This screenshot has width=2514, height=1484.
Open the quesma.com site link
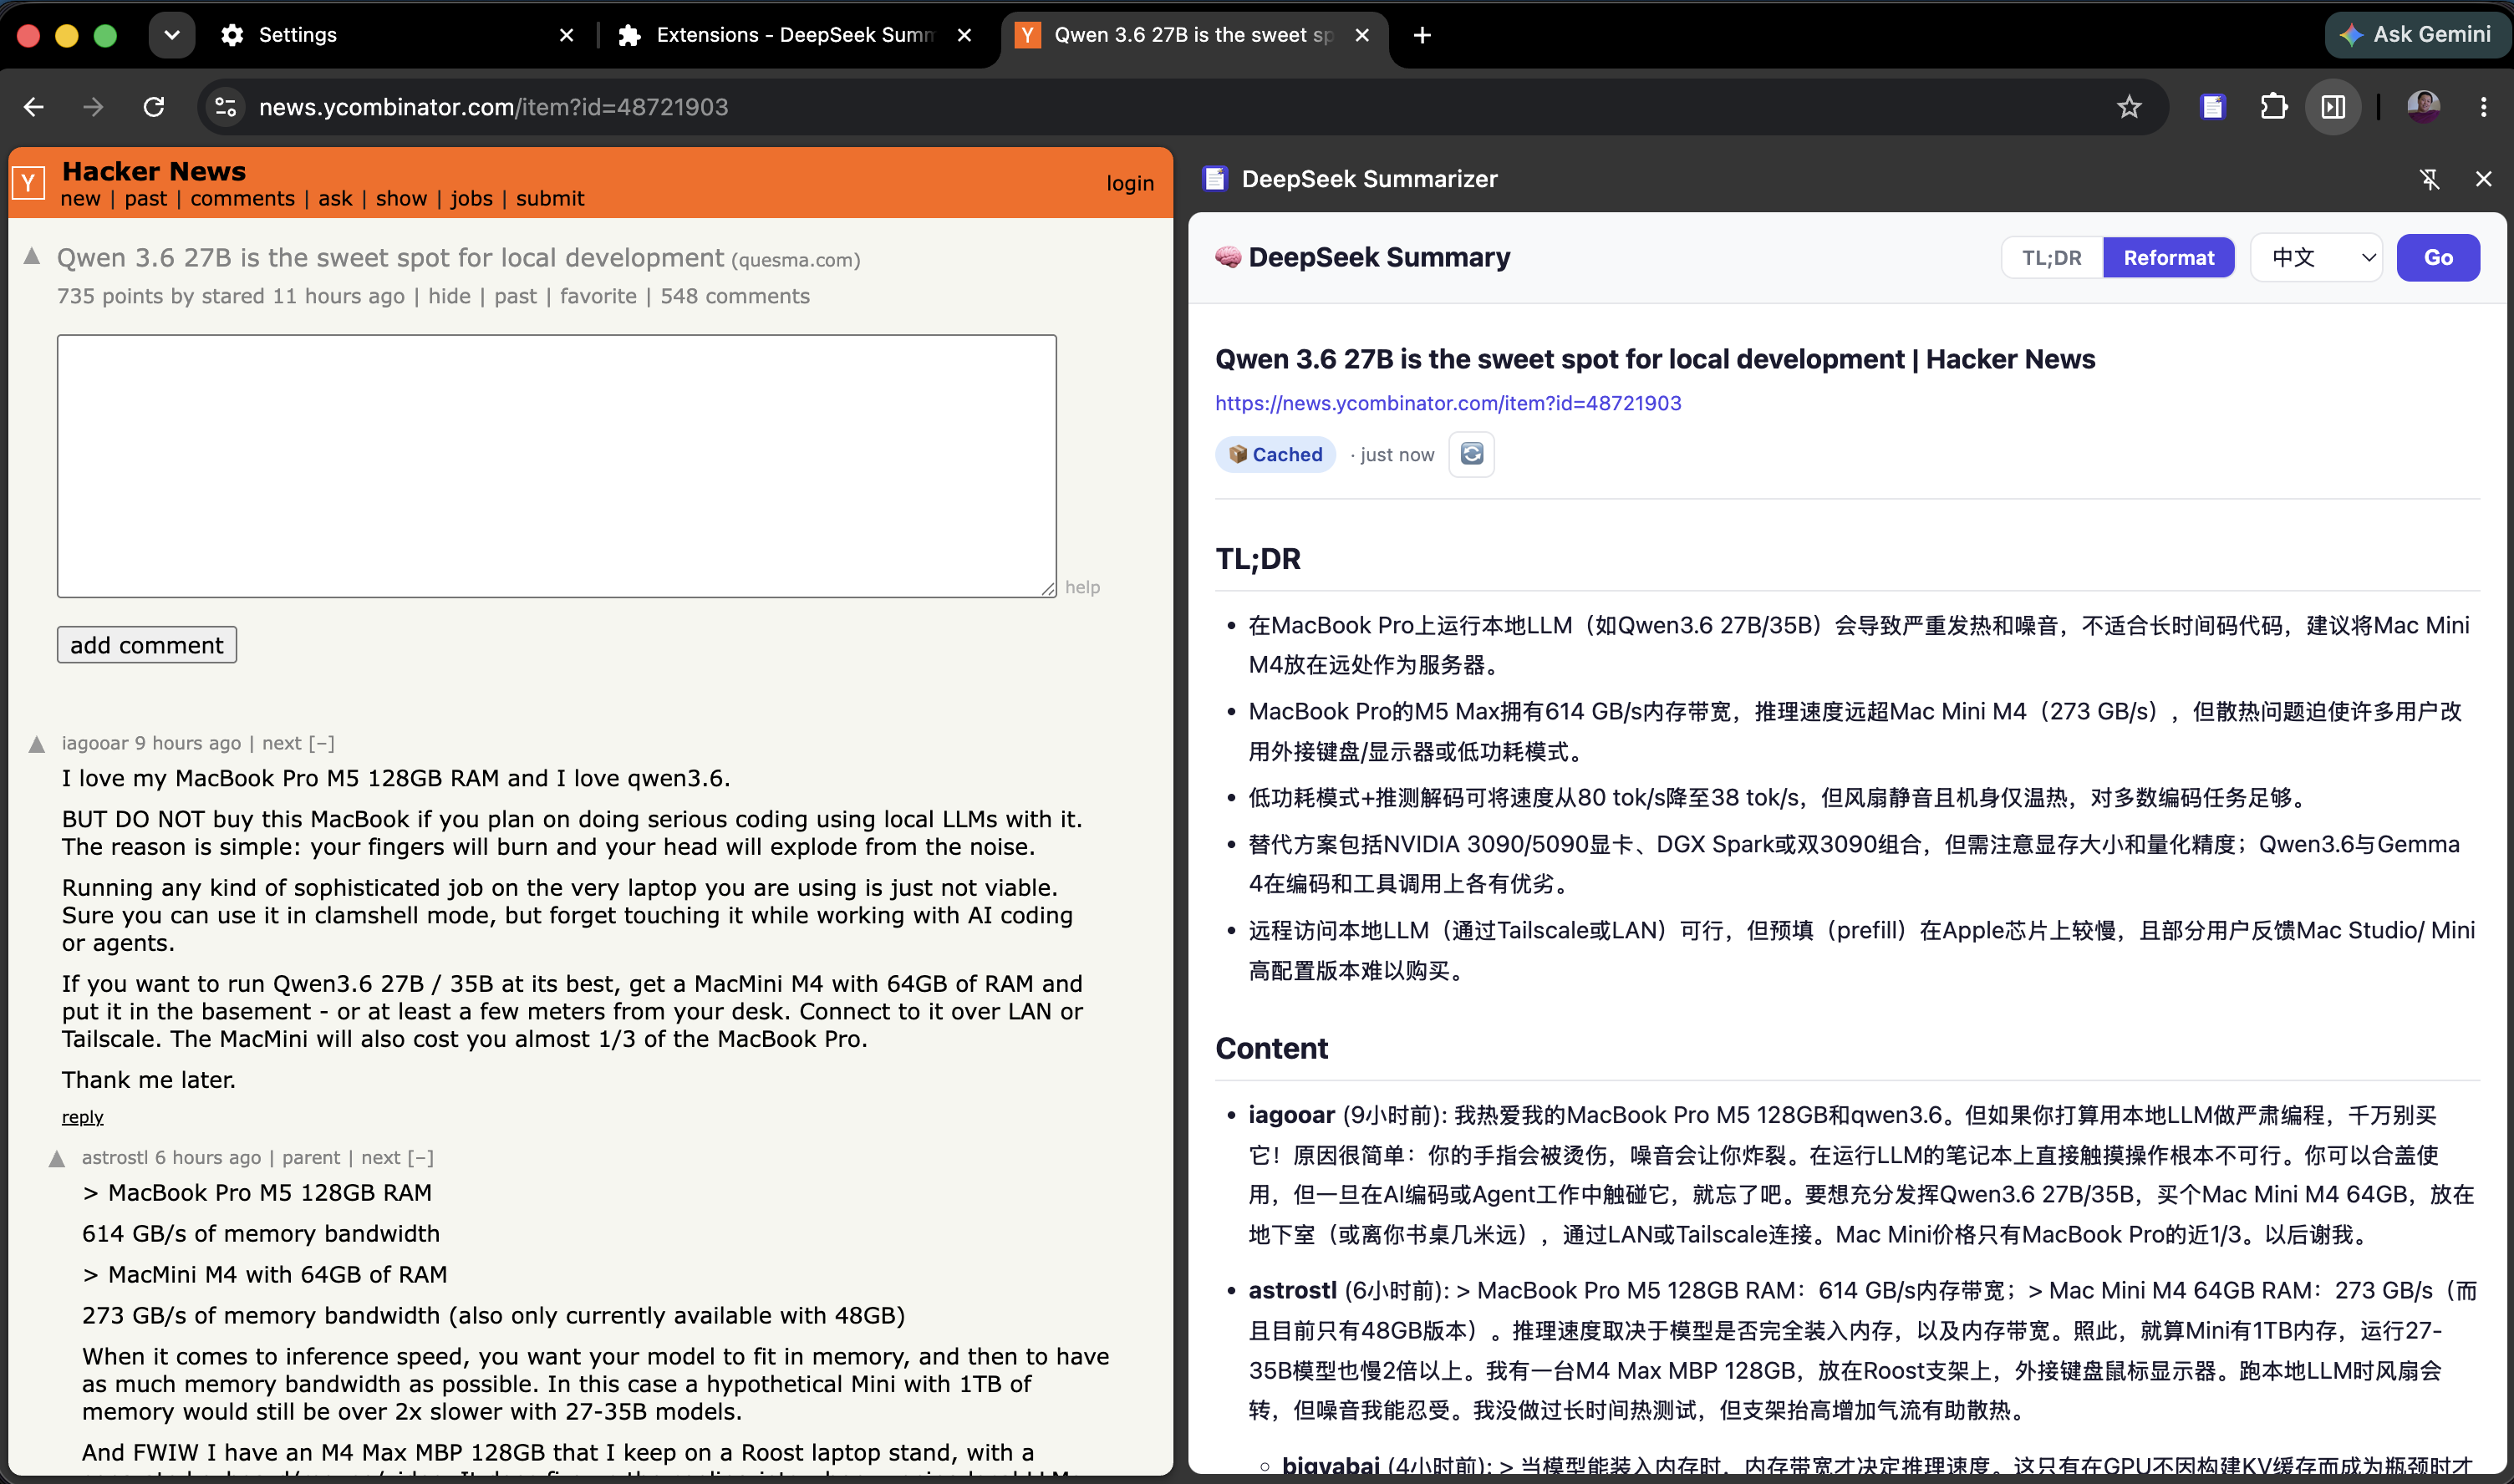[x=796, y=260]
